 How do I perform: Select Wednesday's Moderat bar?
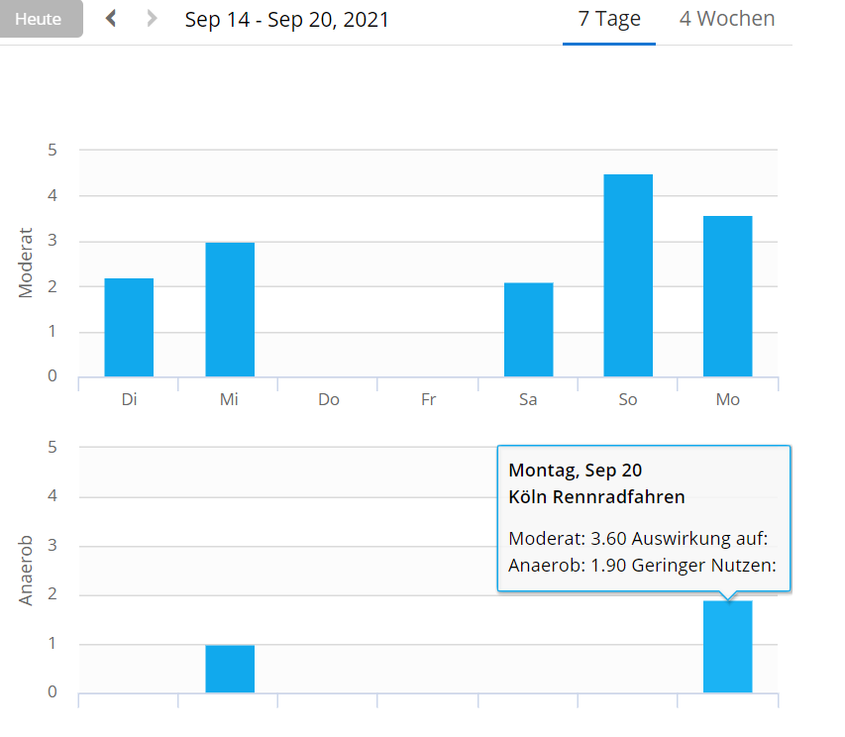pos(230,309)
